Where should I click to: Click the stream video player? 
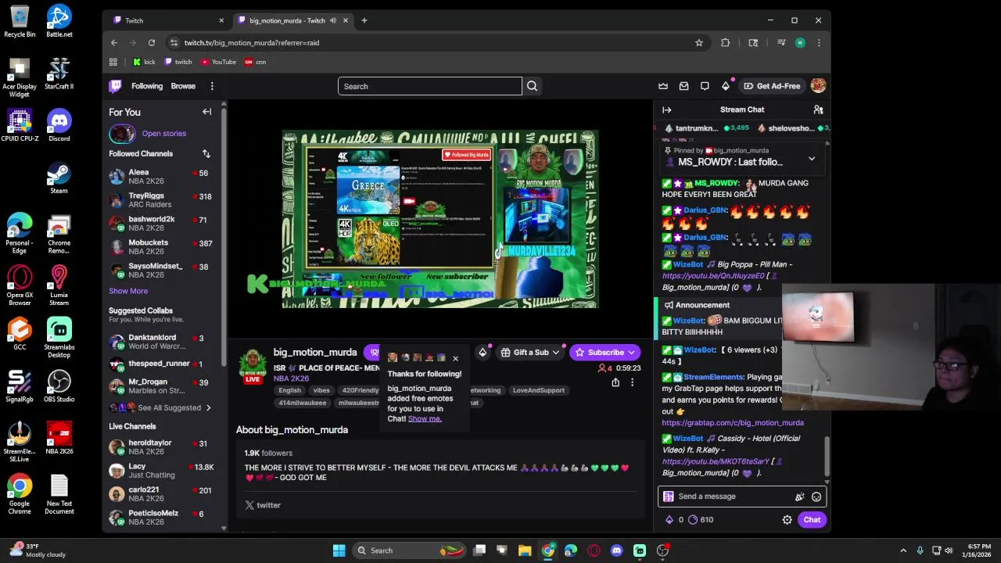pyautogui.click(x=440, y=220)
